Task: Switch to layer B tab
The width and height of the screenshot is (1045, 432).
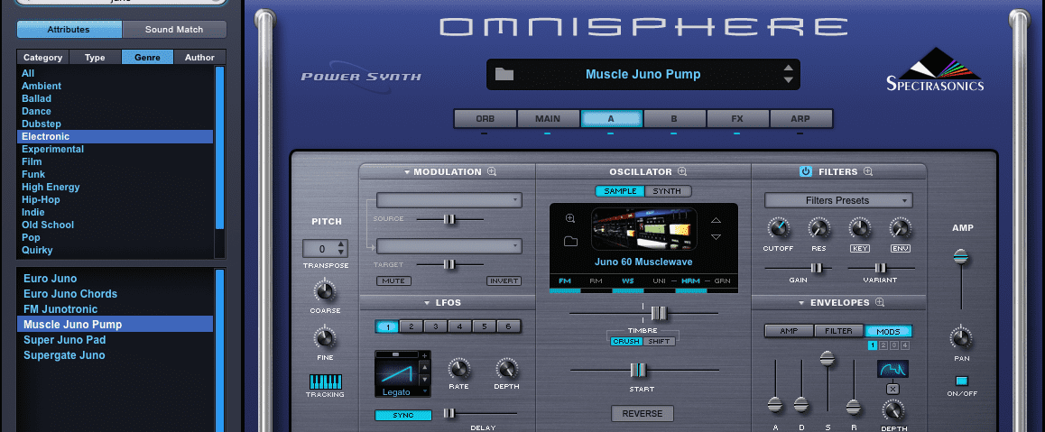Action: [x=674, y=119]
